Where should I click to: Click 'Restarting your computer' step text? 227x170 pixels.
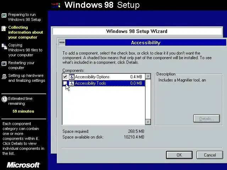click(x=21, y=65)
